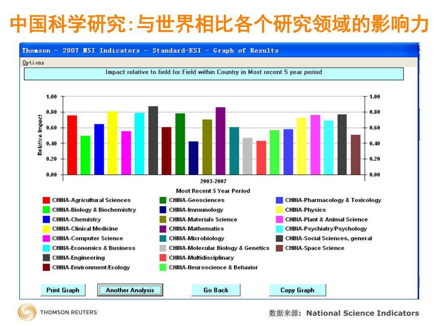439x329 pixels.
Task: Select the purple Mathematics bar in chart
Action: click(221, 141)
